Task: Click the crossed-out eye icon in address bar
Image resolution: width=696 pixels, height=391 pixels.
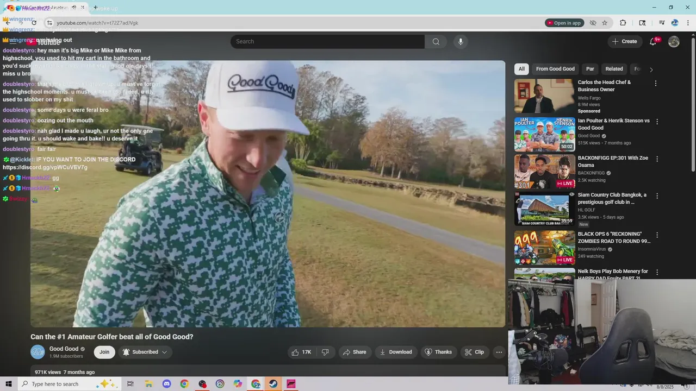Action: [x=593, y=23]
